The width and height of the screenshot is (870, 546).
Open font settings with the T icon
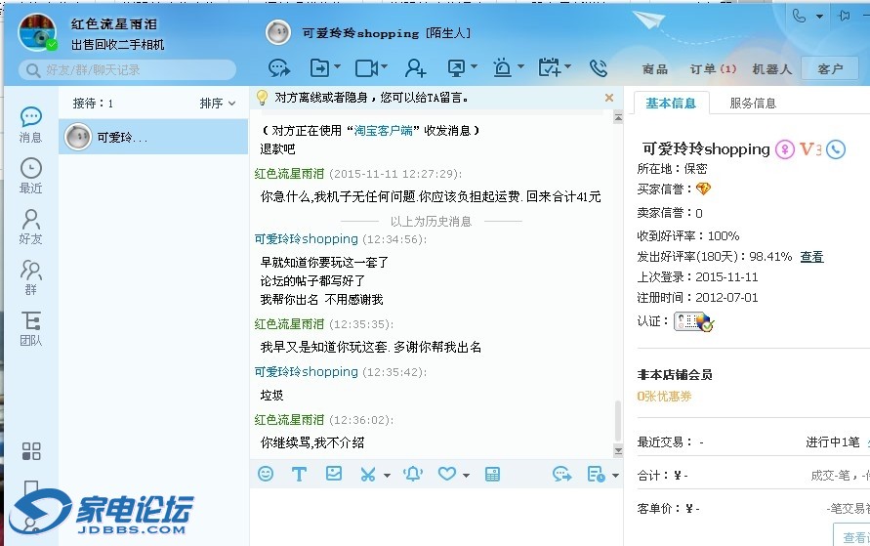(x=299, y=474)
